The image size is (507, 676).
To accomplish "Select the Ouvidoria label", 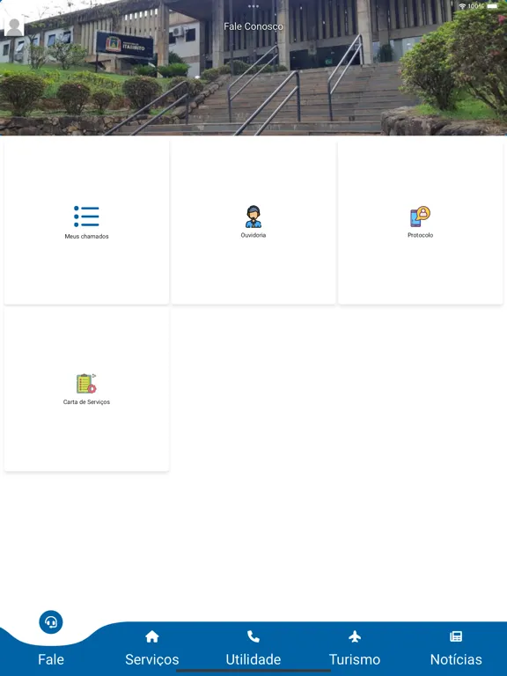I will click(x=253, y=235).
